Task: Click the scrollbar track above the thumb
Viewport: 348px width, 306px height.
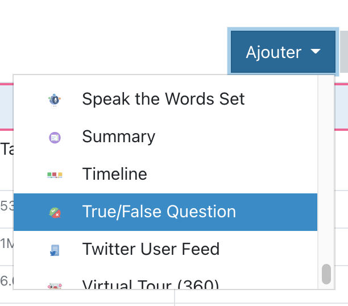Action: tap(326, 171)
